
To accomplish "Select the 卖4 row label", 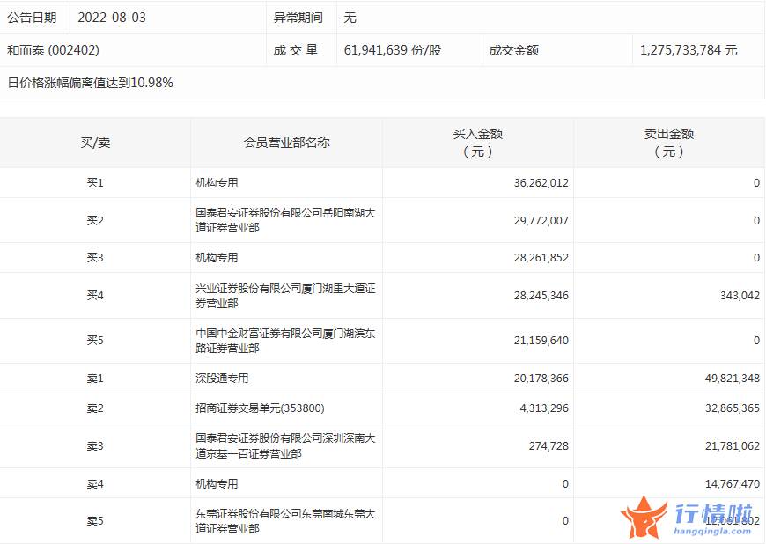I will coord(95,483).
